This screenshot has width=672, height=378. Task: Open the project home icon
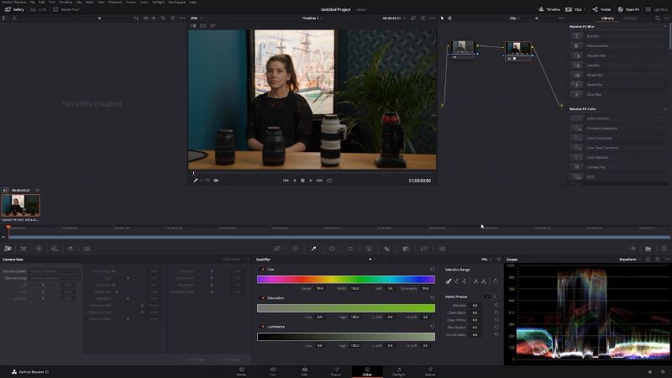tap(649, 371)
